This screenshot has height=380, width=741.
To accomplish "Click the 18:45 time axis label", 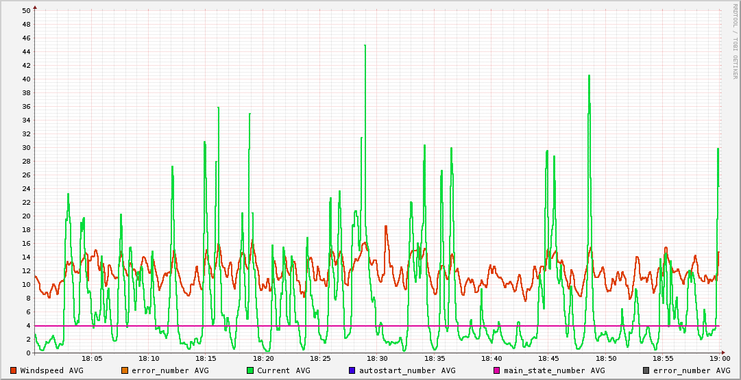I will click(548, 358).
